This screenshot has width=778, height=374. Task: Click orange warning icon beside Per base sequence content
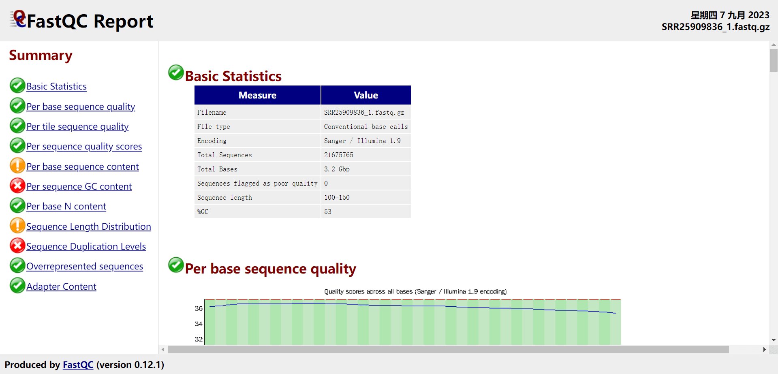[17, 166]
